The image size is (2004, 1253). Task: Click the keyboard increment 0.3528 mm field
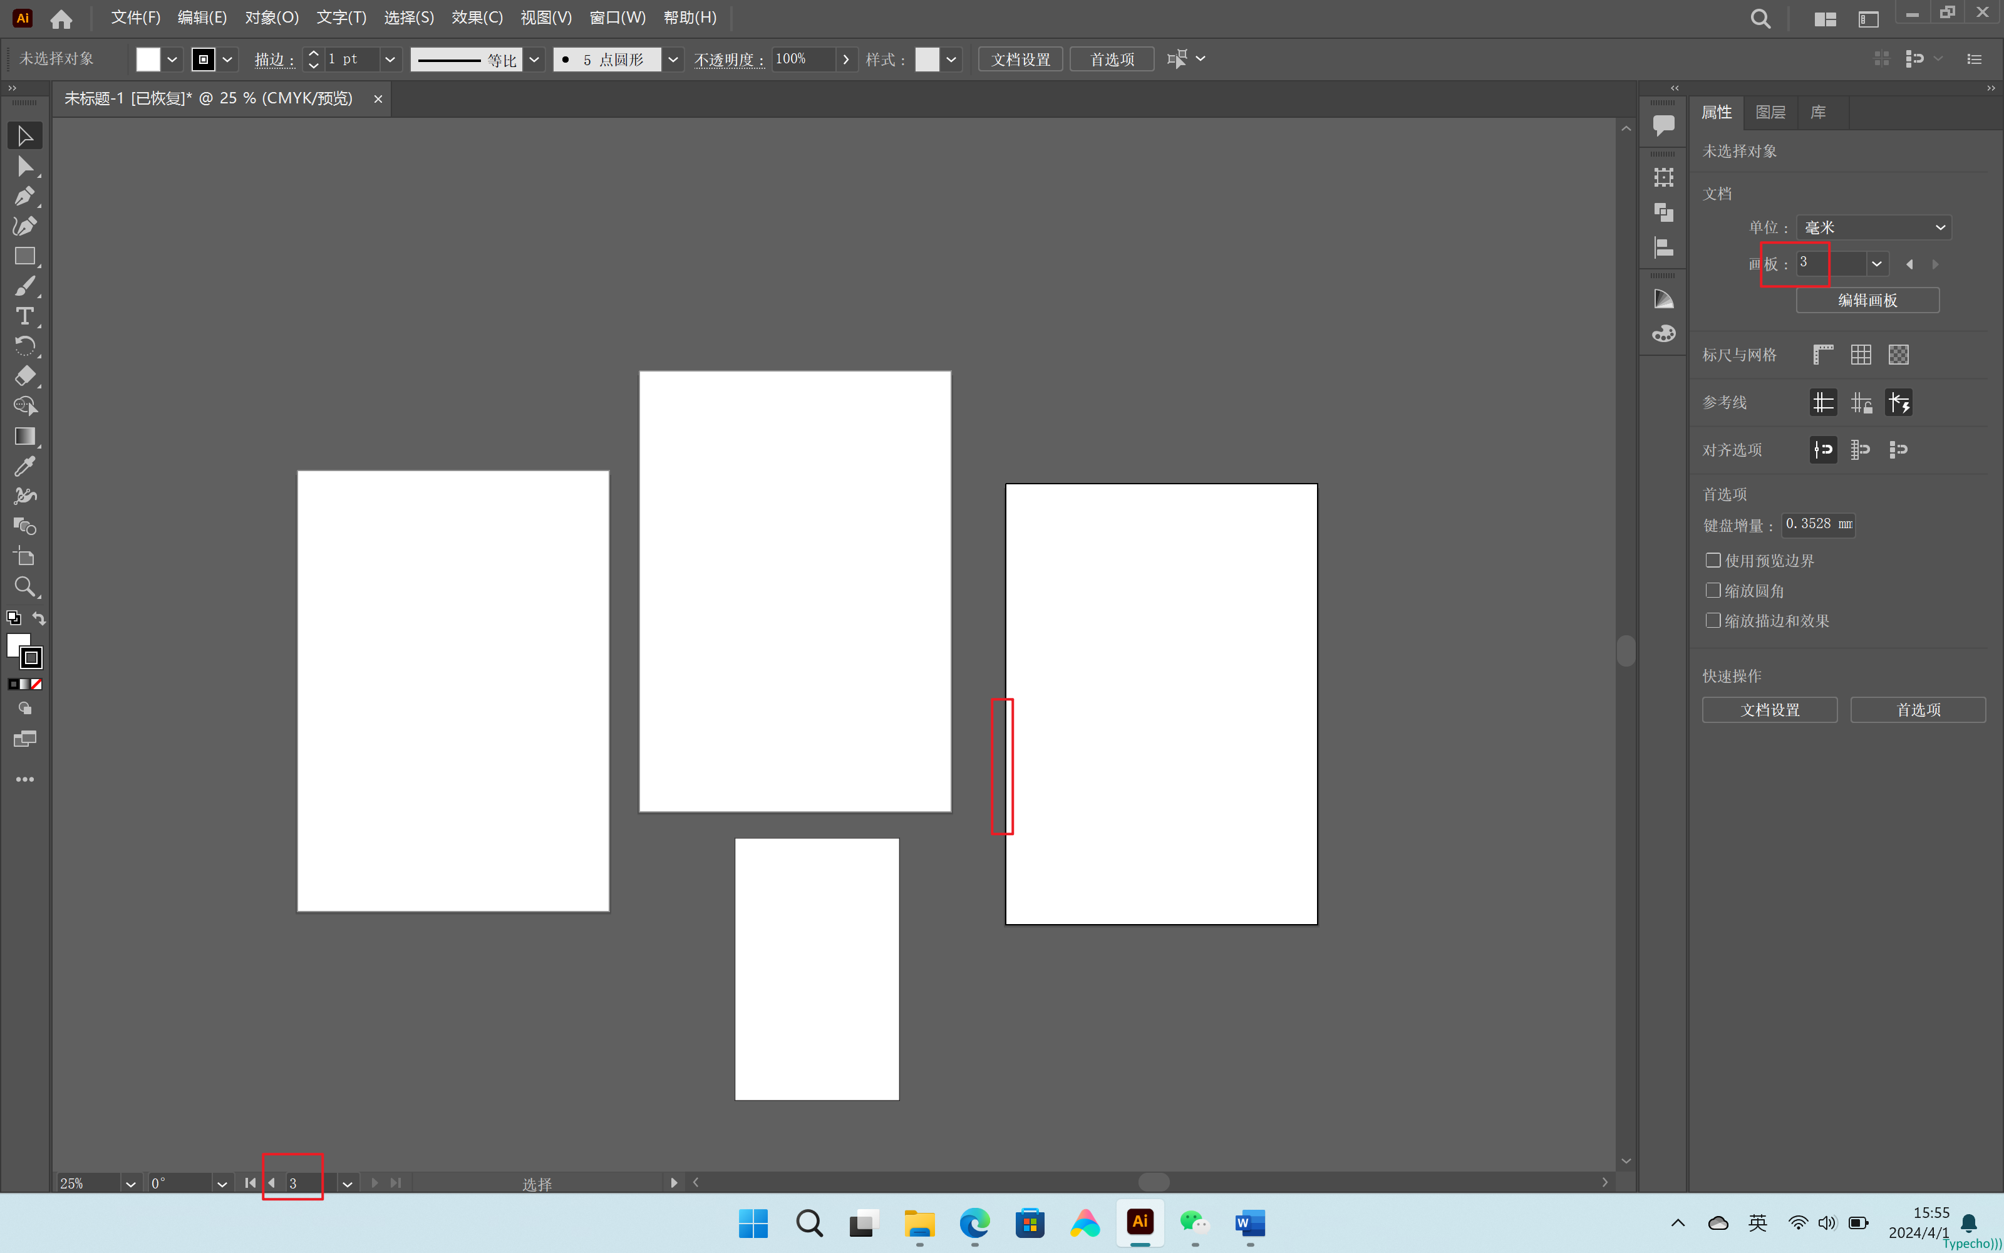click(x=1819, y=524)
